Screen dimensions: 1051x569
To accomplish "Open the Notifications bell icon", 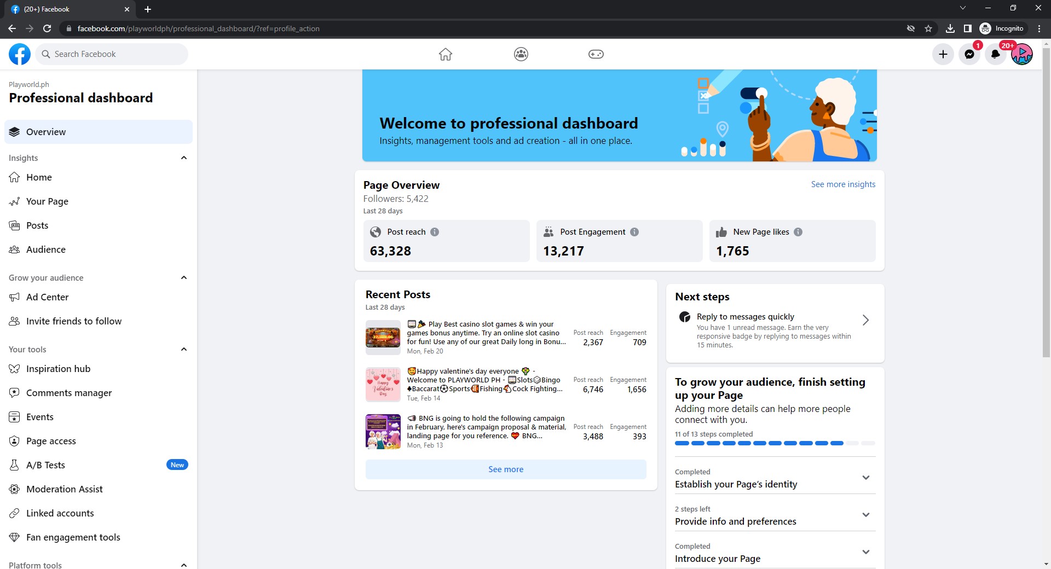I will [996, 54].
